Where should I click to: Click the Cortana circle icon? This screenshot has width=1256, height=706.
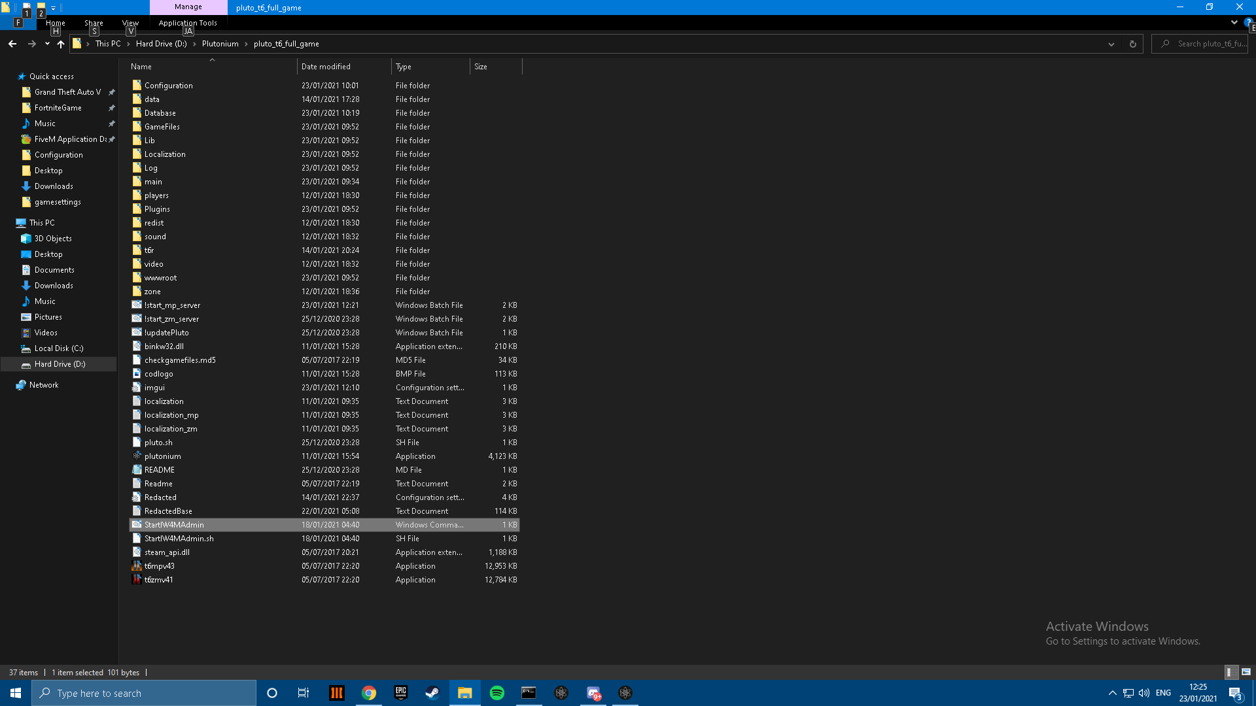(272, 693)
